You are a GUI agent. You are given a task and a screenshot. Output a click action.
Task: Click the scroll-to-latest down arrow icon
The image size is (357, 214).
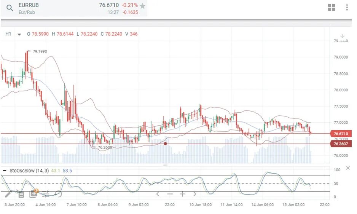(342, 36)
